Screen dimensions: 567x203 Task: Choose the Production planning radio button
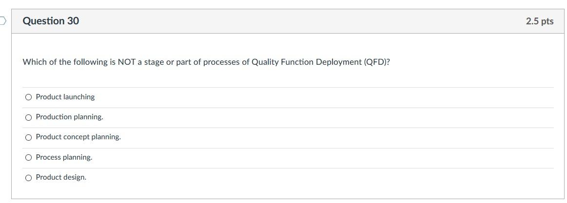point(29,117)
